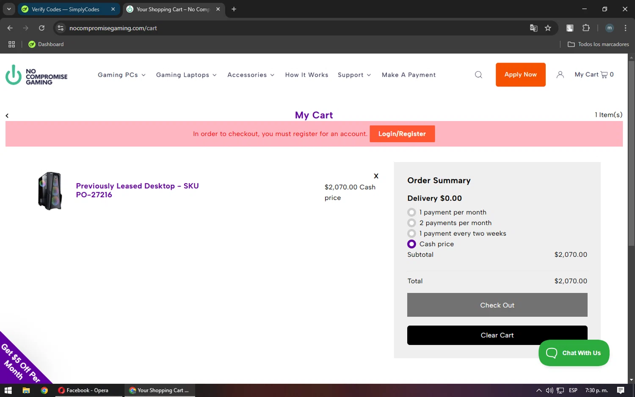Open the browser extensions puzzle icon

click(x=586, y=28)
